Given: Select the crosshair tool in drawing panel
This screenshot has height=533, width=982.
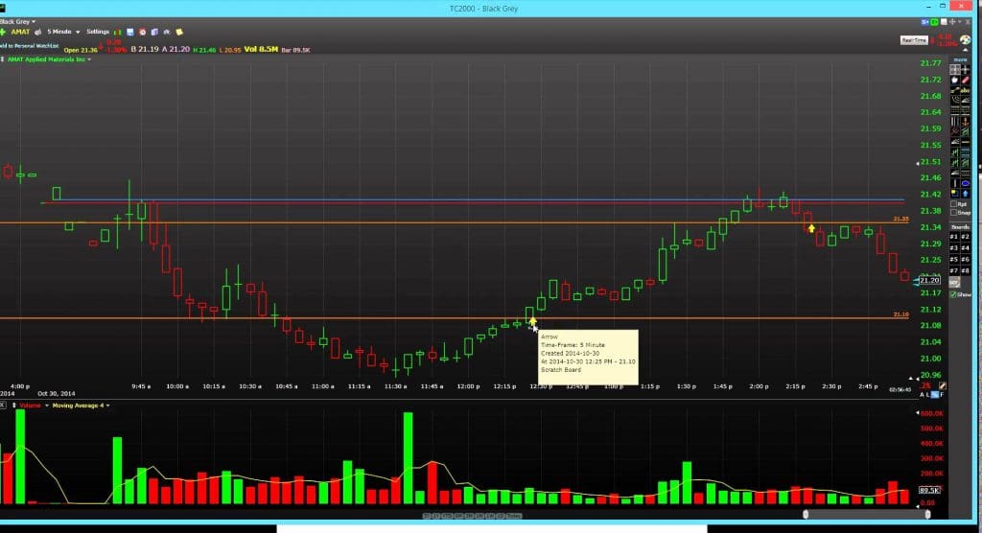Looking at the screenshot, I should 965,70.
